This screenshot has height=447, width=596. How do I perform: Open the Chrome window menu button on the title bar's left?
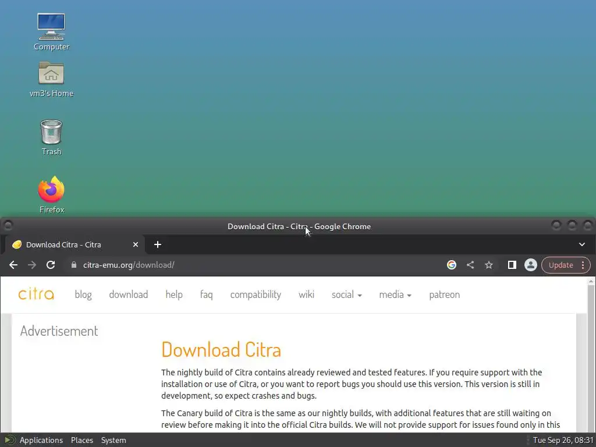point(8,226)
